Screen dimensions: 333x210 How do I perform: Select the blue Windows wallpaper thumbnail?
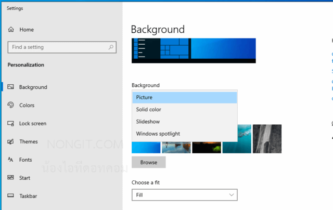(146, 148)
